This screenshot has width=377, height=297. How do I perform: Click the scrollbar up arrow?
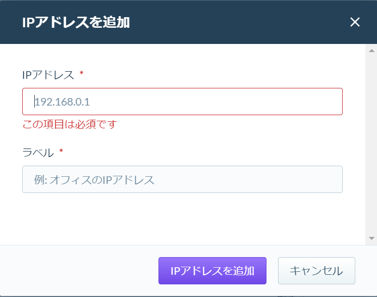coord(371,51)
